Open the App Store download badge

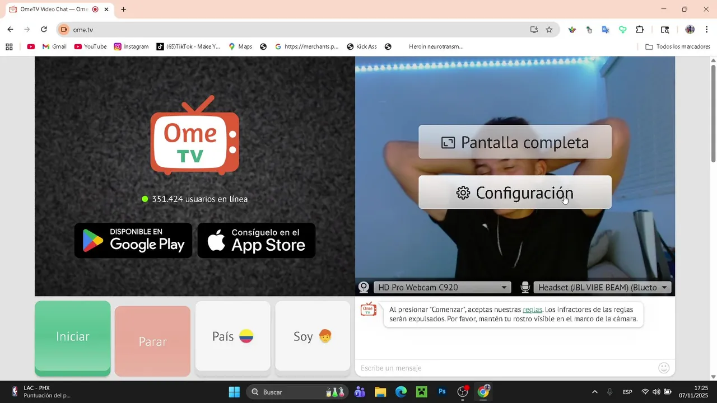[x=257, y=241]
